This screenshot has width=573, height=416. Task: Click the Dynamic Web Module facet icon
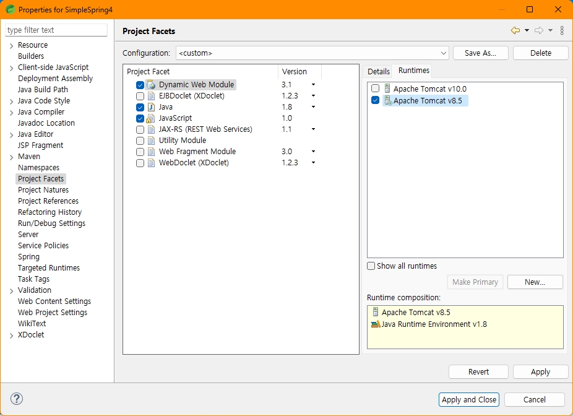[151, 85]
